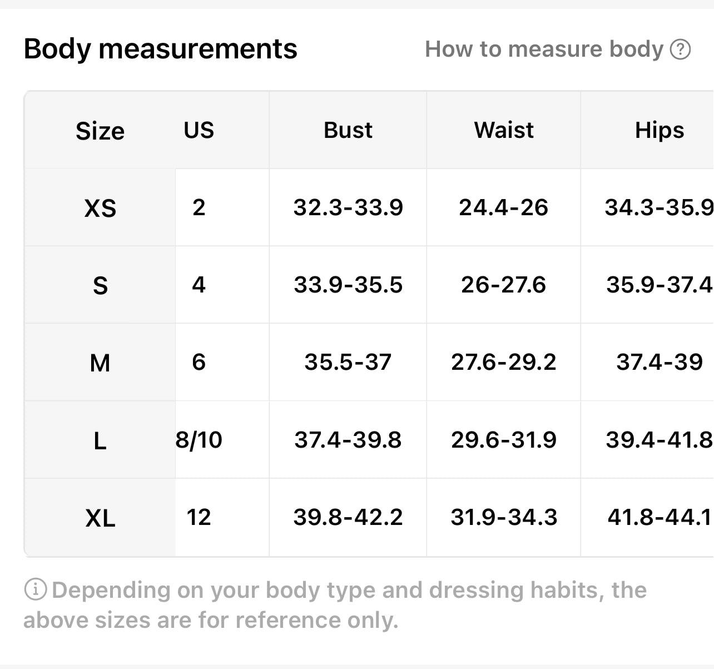Click the Waist column header

pos(504,130)
